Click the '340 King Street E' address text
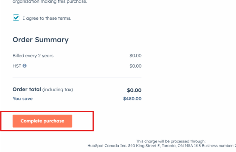Screen dimensions: 236x152 tap(141, 146)
